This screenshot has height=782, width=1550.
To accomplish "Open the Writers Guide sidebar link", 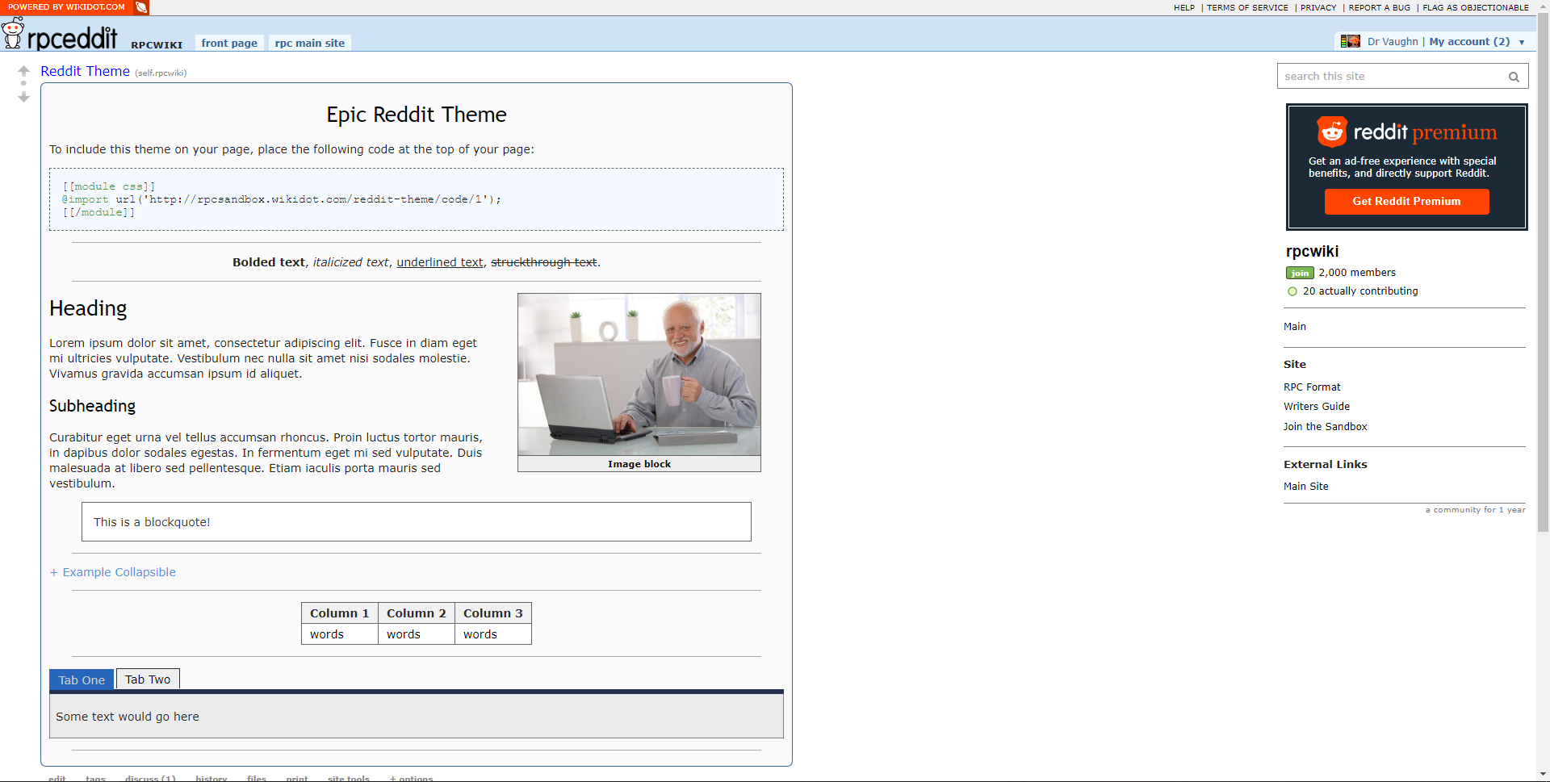I will tap(1317, 407).
